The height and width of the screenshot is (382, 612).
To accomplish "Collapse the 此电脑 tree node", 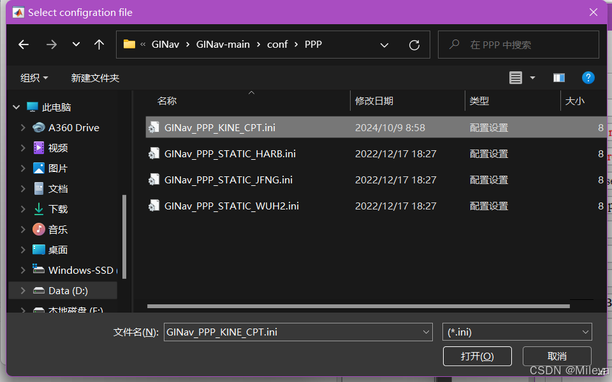I will click(17, 107).
